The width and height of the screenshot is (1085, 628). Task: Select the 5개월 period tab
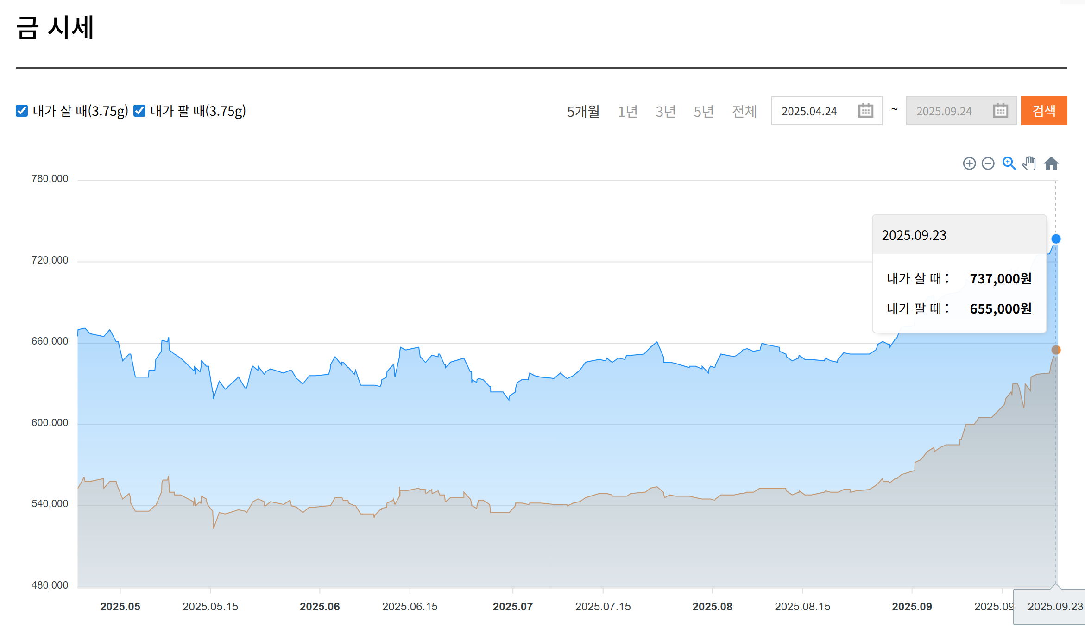583,111
